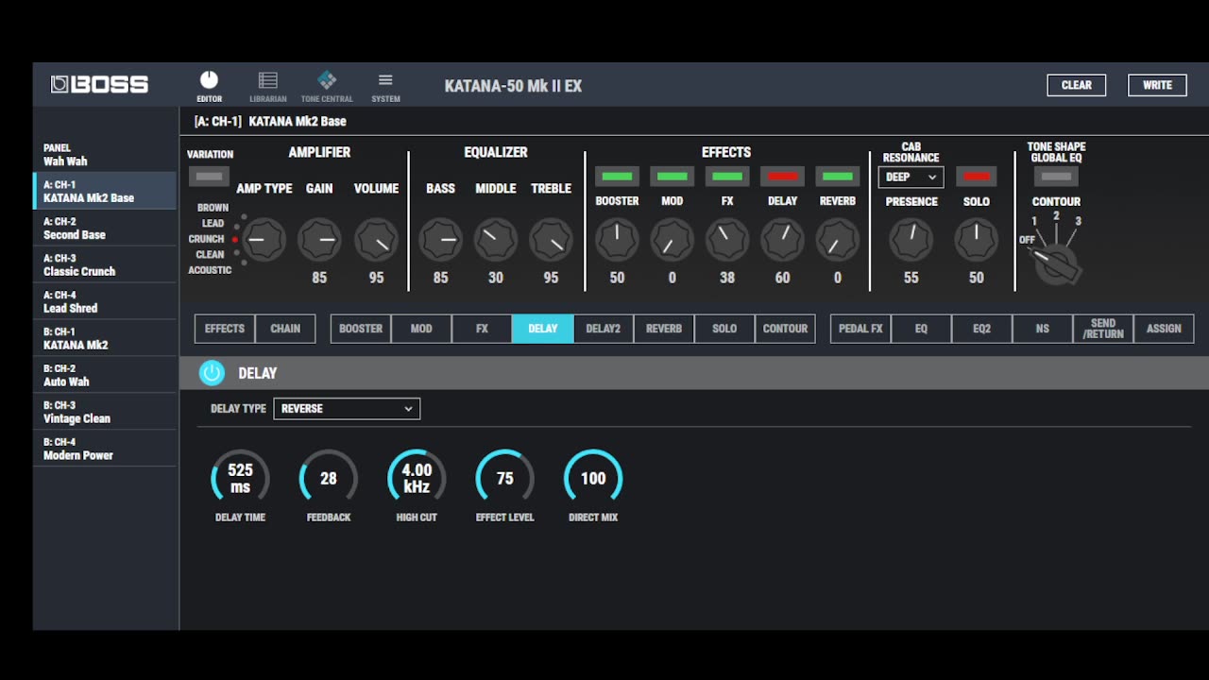
Task: Click the FX knob
Action: [x=726, y=240]
